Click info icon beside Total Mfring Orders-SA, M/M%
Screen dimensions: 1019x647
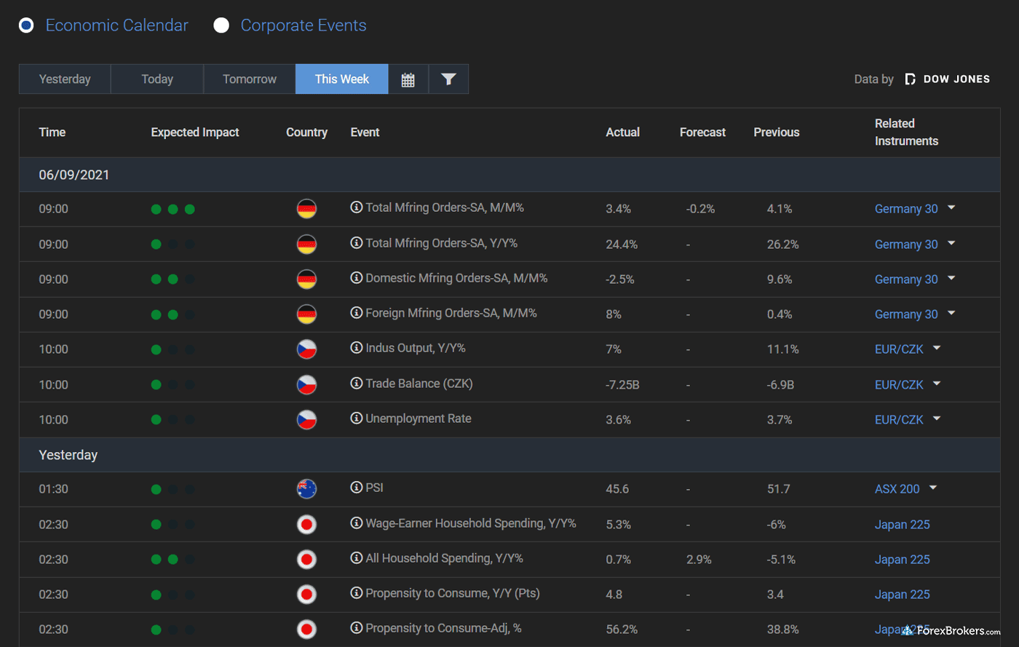(x=357, y=207)
